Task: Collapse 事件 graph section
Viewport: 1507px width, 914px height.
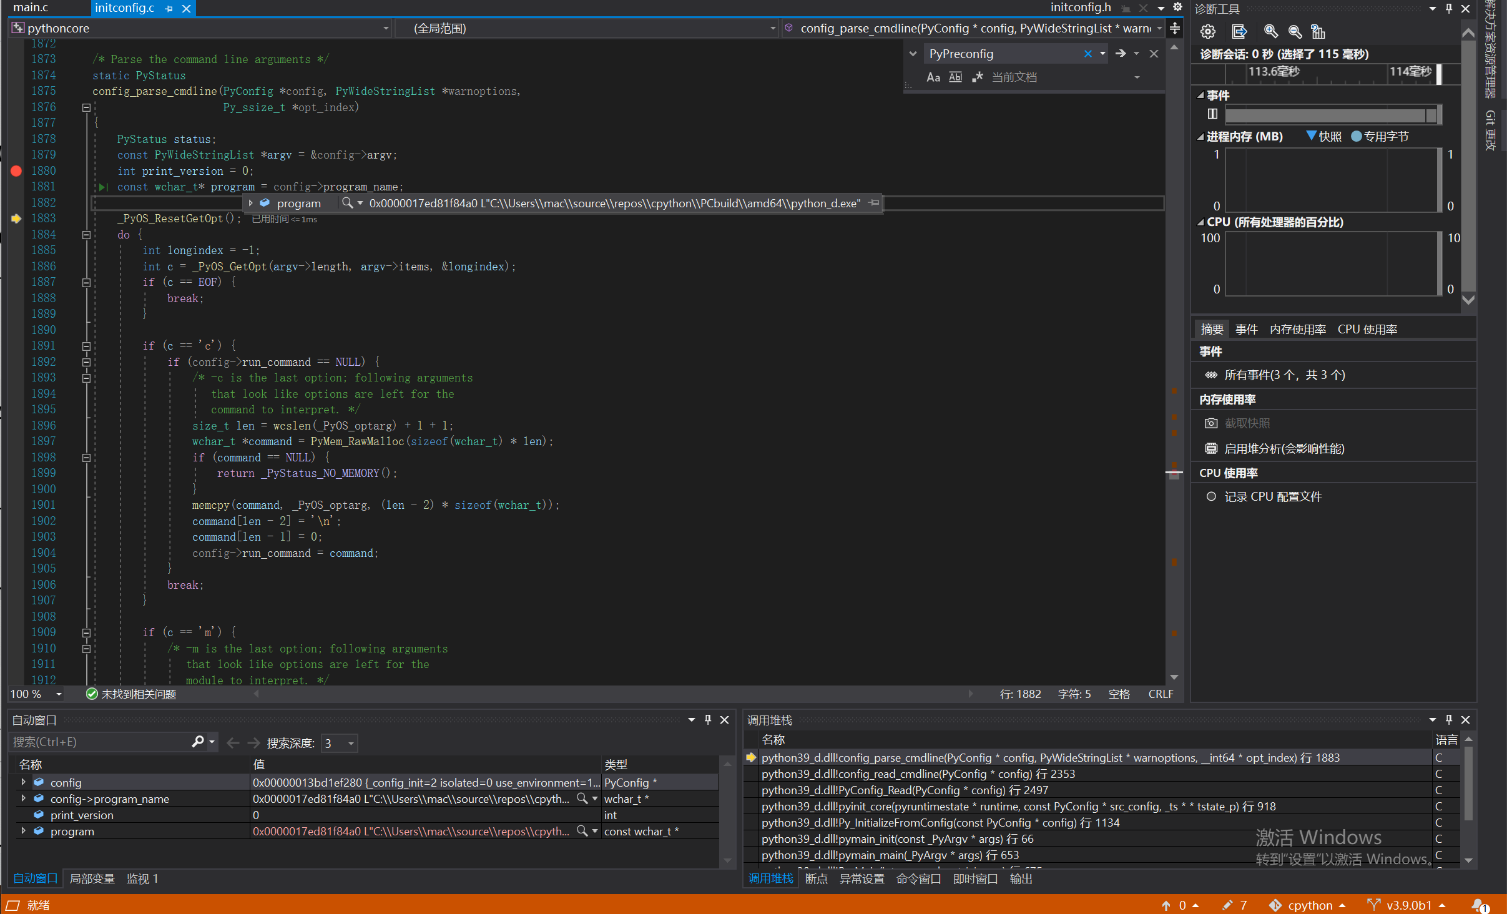Action: click(x=1200, y=96)
